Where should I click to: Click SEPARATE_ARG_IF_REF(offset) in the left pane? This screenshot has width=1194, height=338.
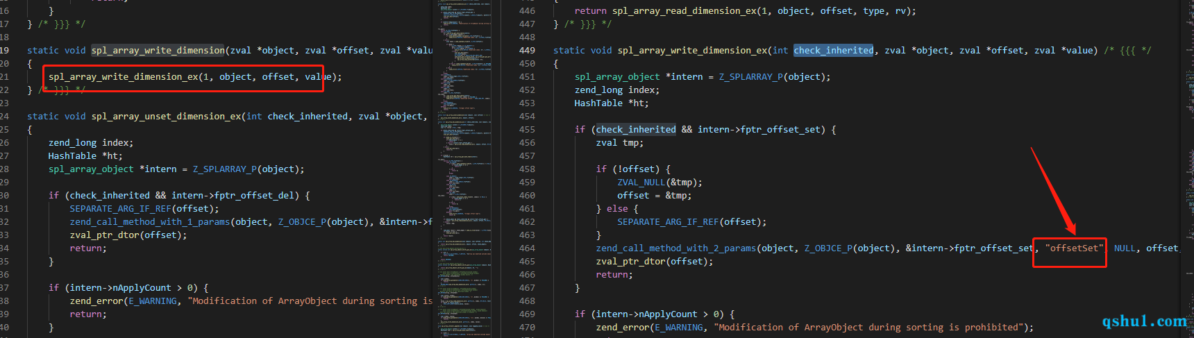144,209
